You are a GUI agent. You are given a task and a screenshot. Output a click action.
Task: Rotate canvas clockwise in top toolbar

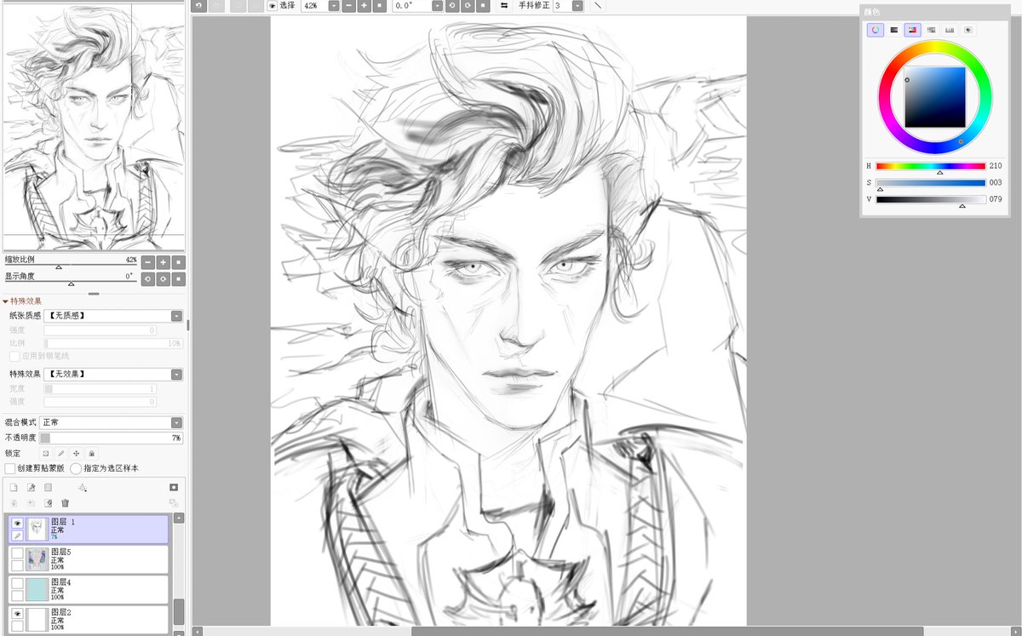(x=468, y=6)
